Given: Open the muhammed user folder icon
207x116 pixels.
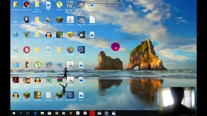Looking at the screenshot, I should (x=16, y=5).
